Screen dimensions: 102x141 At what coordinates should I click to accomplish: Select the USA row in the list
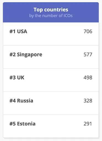(x=51, y=34)
